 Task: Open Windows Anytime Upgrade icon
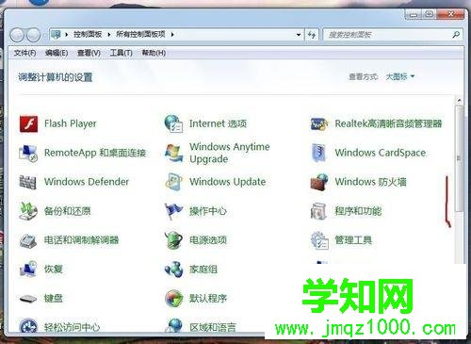pyautogui.click(x=174, y=153)
